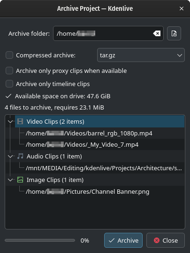Open the folder browse dialog icon button
Screen dimensions: 190x253
pos(174,33)
